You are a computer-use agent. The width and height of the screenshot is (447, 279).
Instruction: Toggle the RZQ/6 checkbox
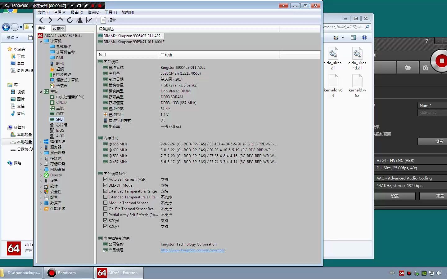[106, 220]
